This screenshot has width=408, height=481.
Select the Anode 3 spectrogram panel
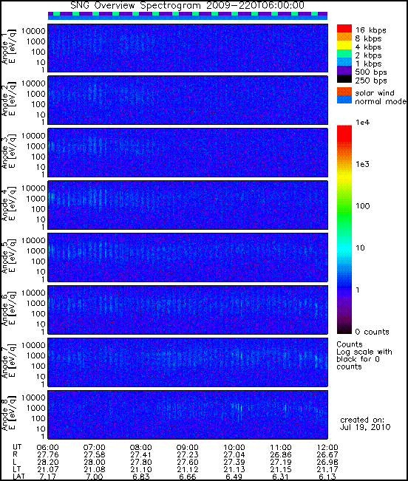[x=188, y=153]
